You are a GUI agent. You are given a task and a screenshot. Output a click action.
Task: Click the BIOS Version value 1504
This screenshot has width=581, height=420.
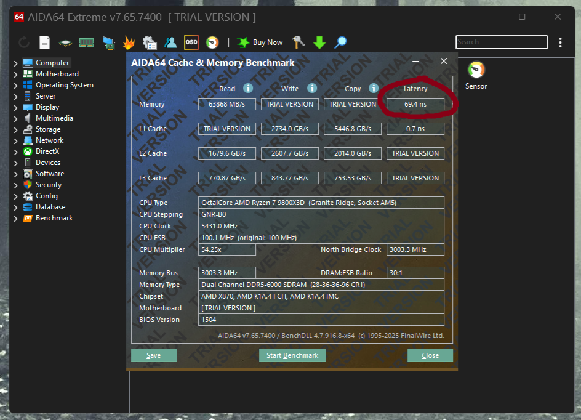pyautogui.click(x=321, y=320)
